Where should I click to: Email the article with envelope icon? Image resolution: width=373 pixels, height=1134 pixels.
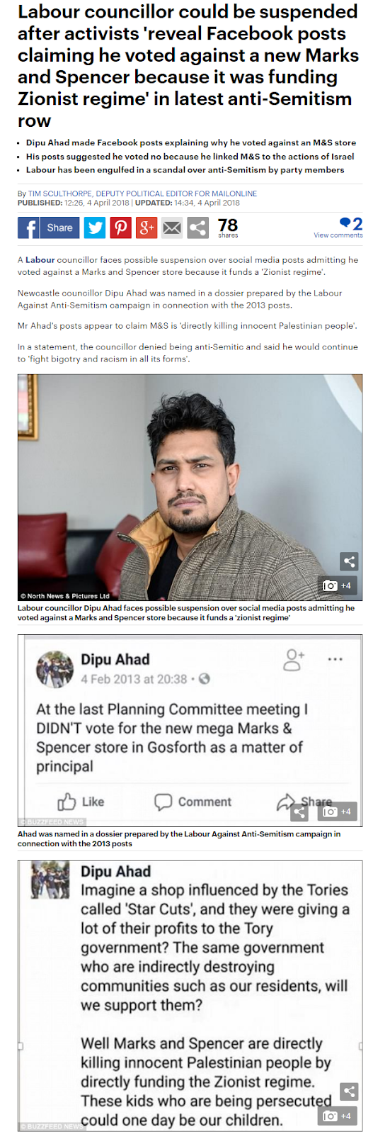tap(172, 228)
